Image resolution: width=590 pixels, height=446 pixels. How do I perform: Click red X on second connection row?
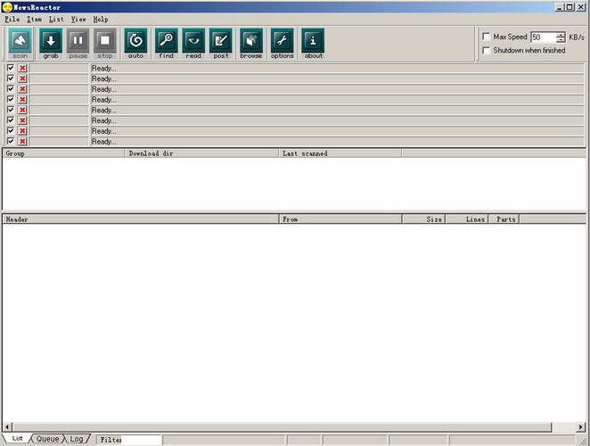tap(22, 78)
